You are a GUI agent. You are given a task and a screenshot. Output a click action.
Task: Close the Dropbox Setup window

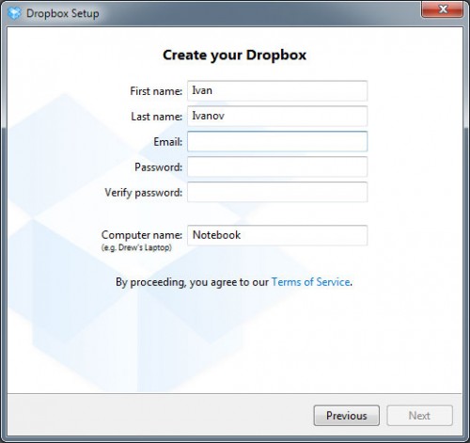[442, 9]
